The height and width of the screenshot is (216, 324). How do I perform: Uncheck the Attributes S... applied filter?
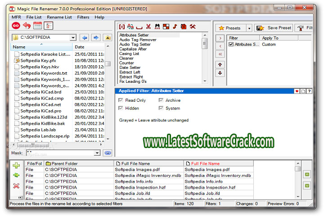(x=231, y=45)
